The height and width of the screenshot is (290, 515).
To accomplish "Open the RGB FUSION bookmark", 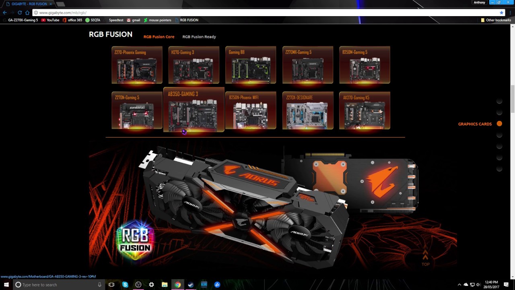I will 187,20.
